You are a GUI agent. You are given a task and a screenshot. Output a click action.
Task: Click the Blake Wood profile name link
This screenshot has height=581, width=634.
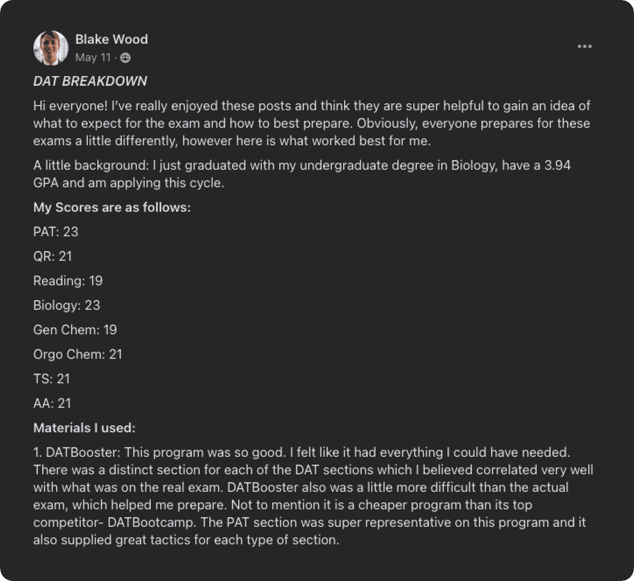(112, 39)
